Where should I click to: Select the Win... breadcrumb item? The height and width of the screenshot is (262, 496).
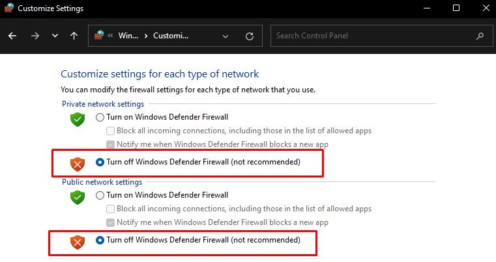(x=128, y=36)
